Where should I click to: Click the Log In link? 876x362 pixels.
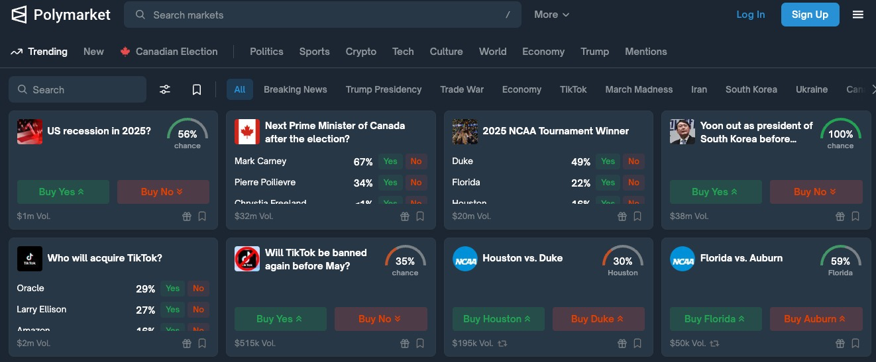point(751,15)
